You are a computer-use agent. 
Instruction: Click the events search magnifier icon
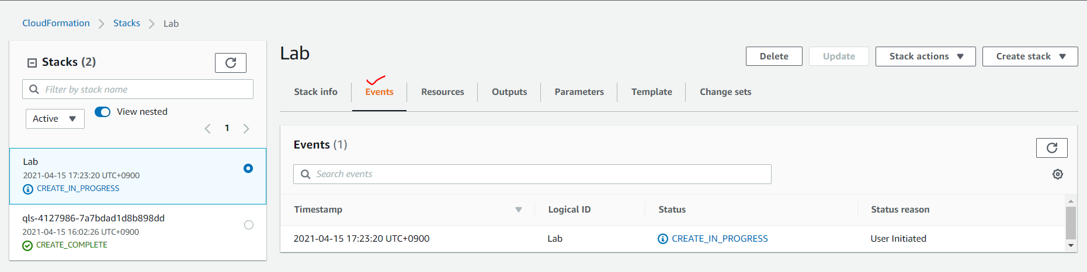pyautogui.click(x=305, y=174)
